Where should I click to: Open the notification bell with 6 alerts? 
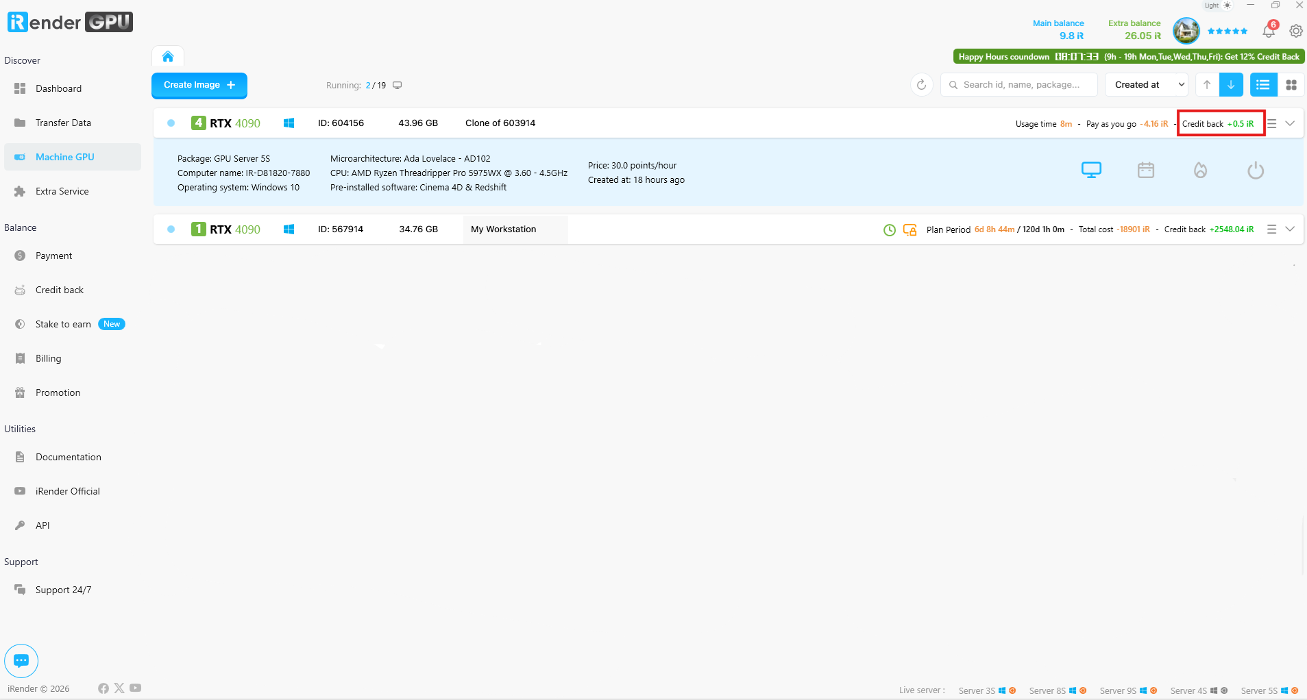[x=1269, y=31]
